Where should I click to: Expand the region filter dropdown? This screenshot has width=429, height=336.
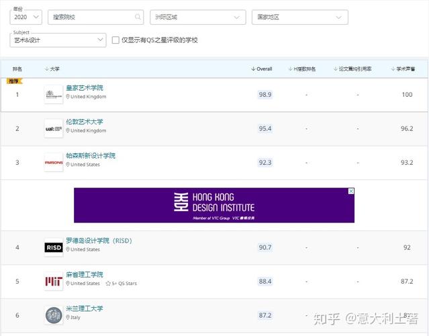point(198,17)
